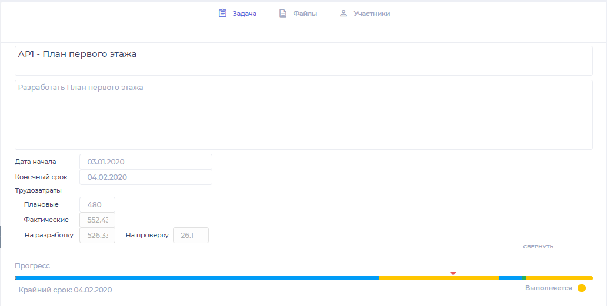Click the title field 'АР1 - План первого этажа'
This screenshot has width=607, height=306.
click(303, 60)
